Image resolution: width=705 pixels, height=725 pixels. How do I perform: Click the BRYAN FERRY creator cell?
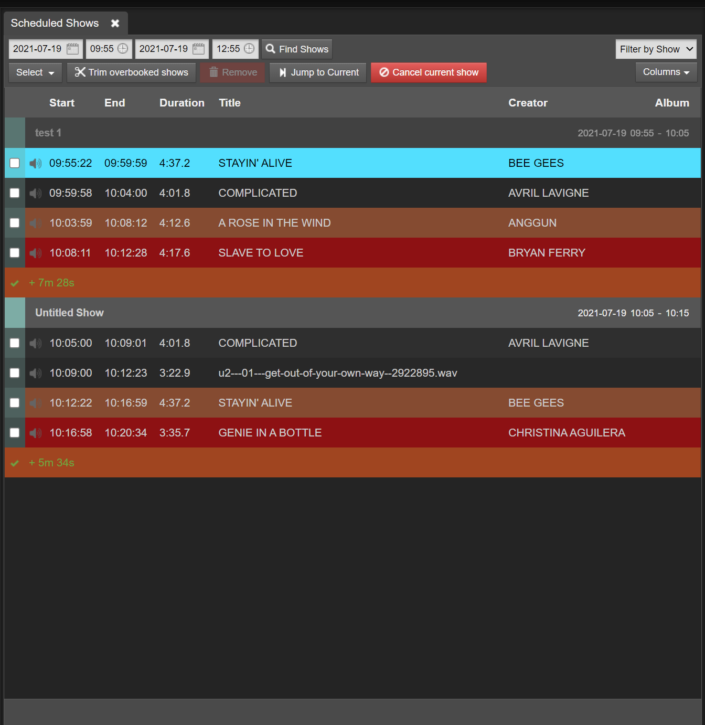tap(547, 253)
